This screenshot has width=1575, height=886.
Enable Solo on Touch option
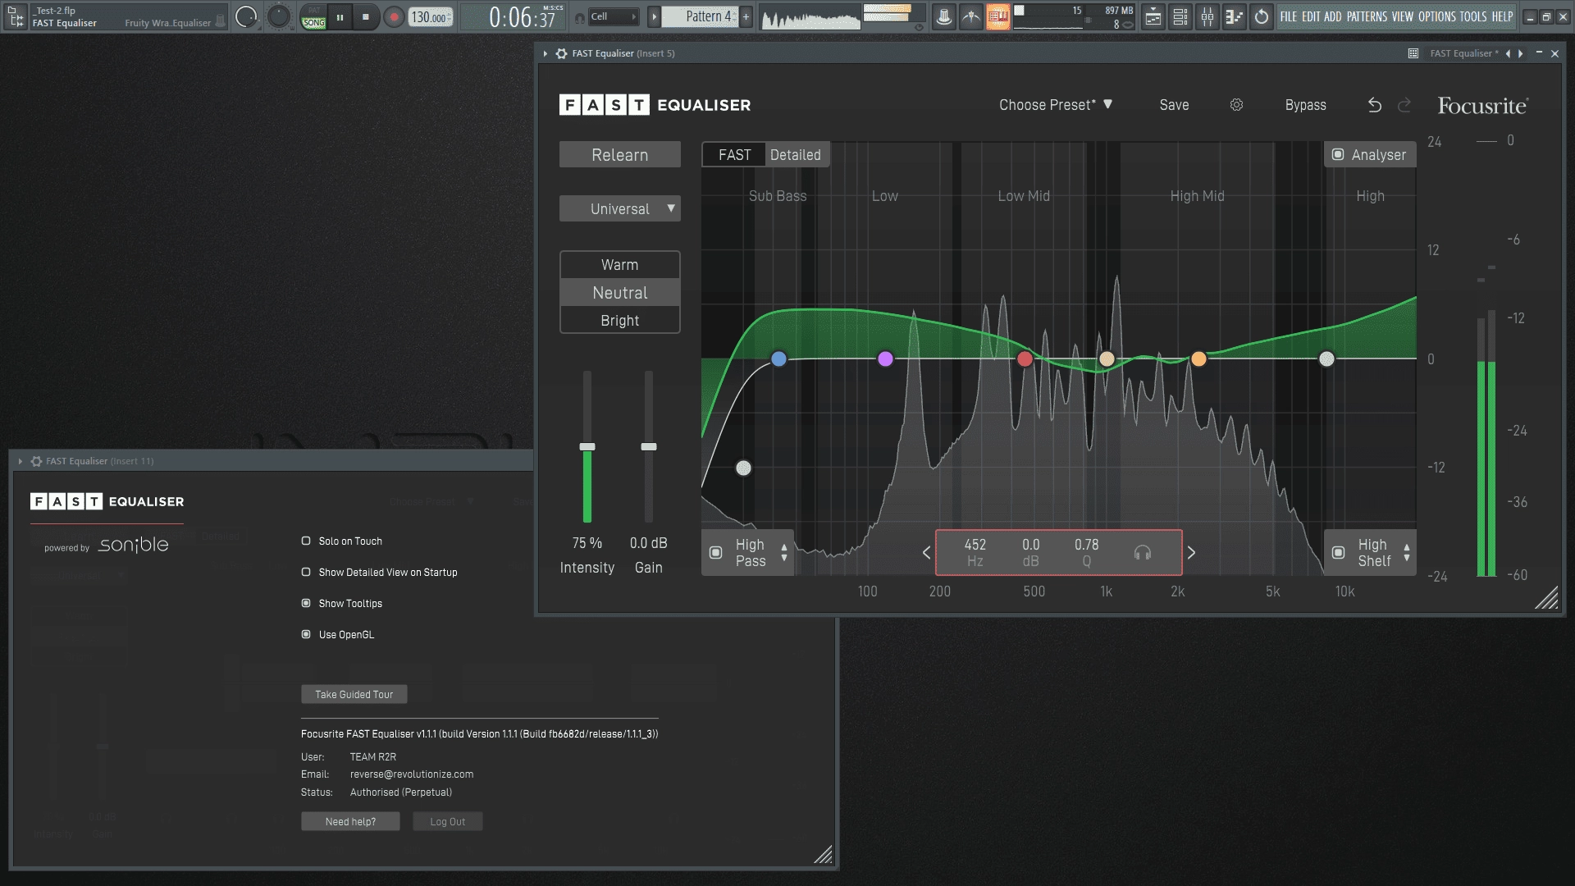pos(306,541)
